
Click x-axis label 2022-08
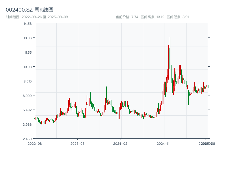tap(35, 144)
